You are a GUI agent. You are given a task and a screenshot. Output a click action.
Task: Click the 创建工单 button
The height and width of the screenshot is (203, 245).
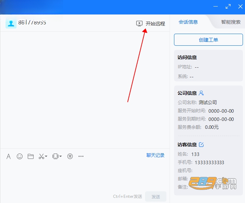208,40
